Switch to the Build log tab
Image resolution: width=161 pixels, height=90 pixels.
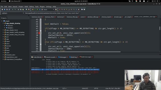click(74, 57)
